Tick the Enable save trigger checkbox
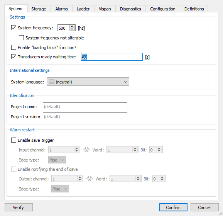 click(14, 140)
